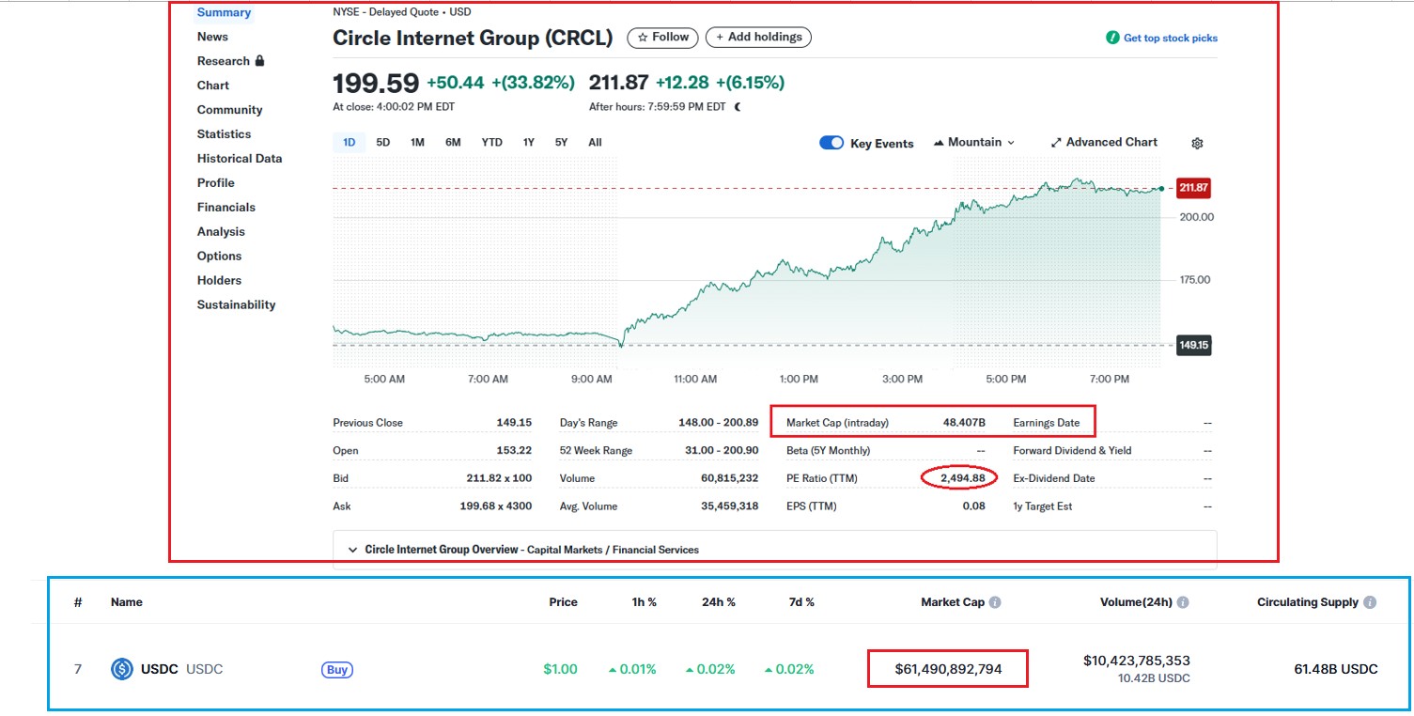
Task: Click info icon next to Market Cap header
Action: [995, 602]
